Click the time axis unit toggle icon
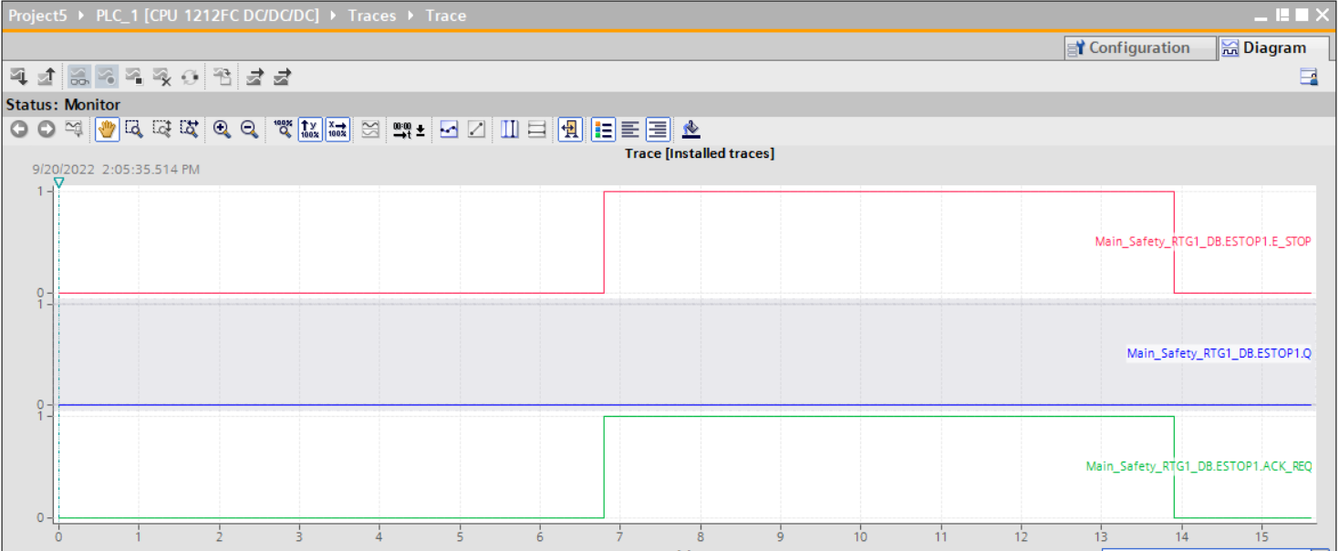Viewport: 1339px width, 551px height. pos(409,130)
